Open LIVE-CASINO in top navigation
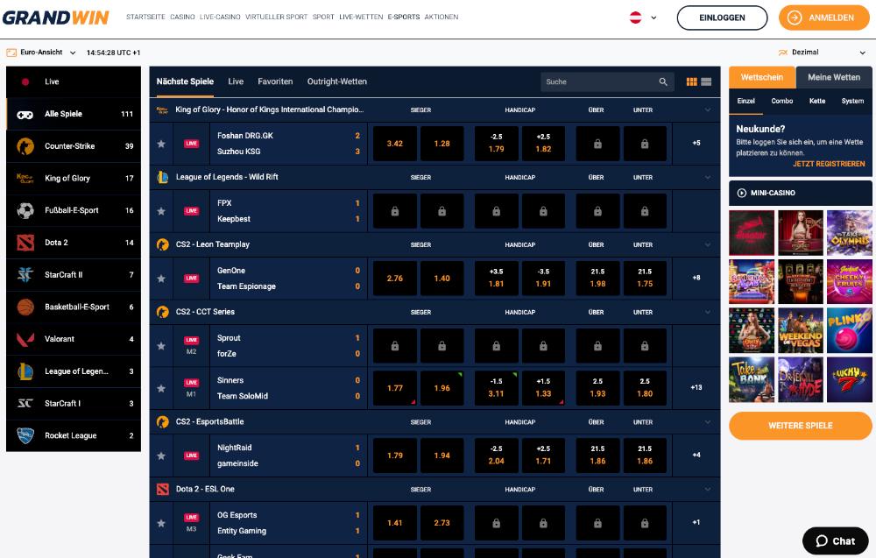876x558 pixels. click(220, 18)
